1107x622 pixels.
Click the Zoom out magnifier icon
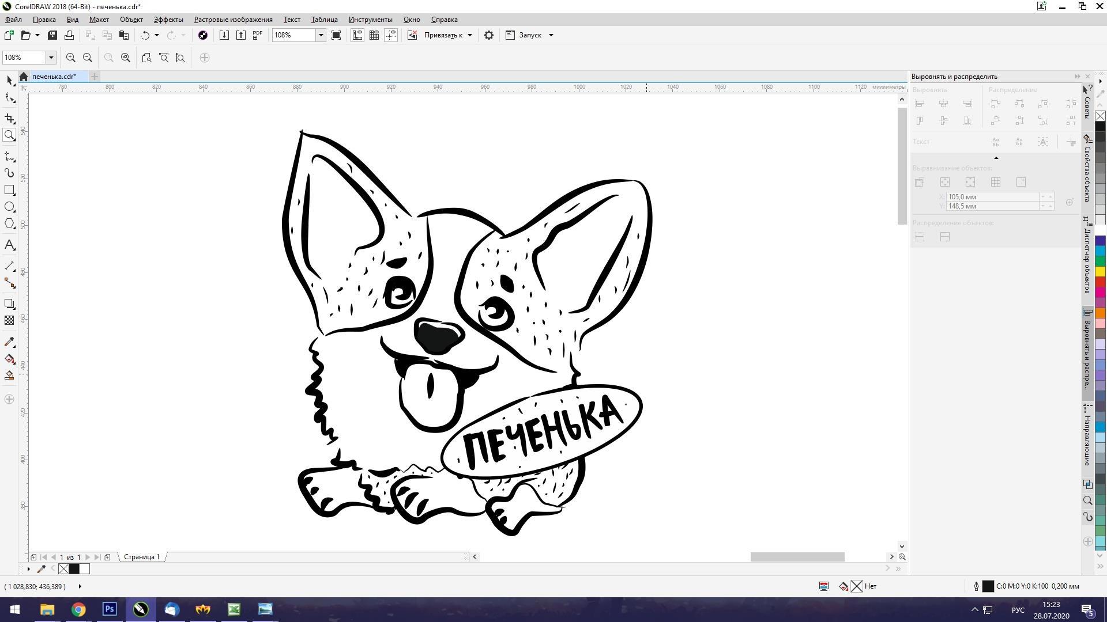click(x=88, y=58)
